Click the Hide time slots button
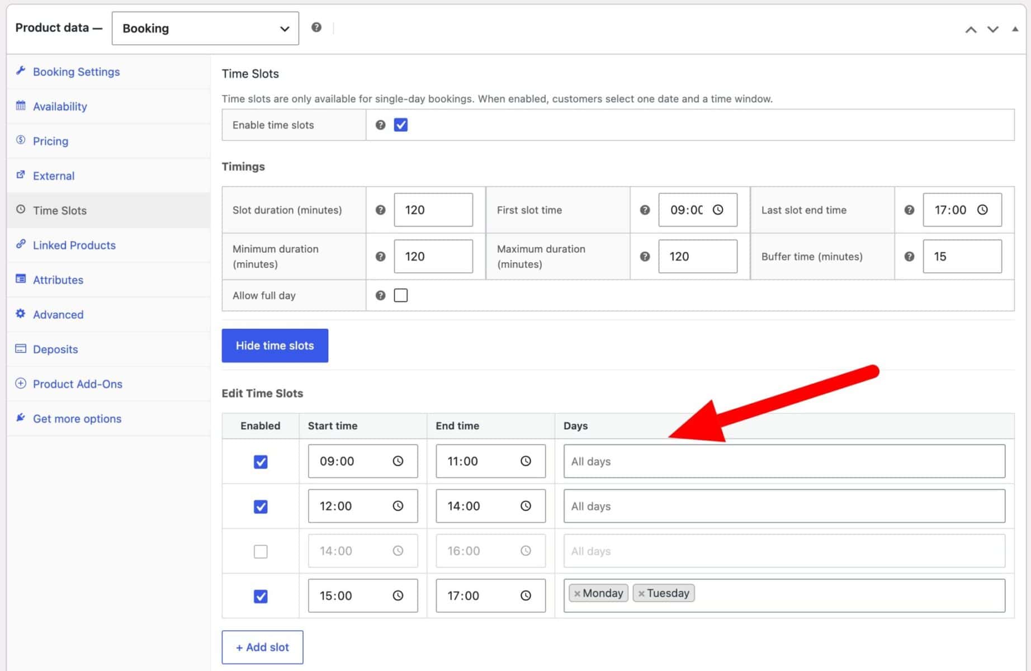The image size is (1031, 671). pyautogui.click(x=275, y=346)
